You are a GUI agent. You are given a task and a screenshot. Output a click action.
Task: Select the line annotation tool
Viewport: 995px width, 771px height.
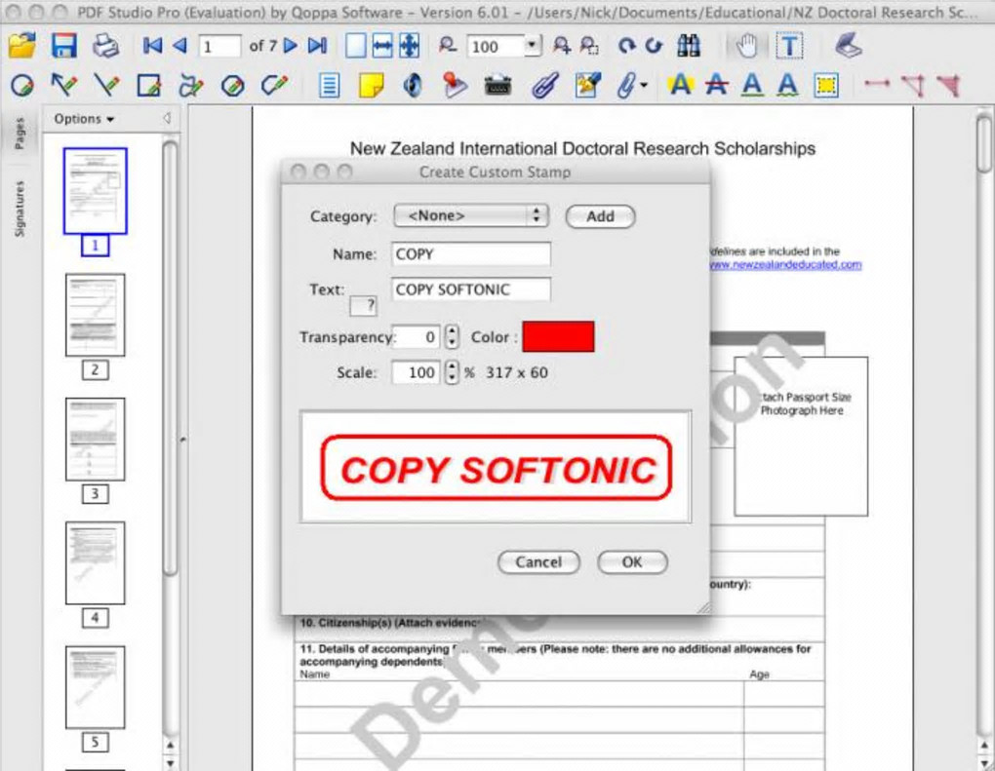coord(106,85)
